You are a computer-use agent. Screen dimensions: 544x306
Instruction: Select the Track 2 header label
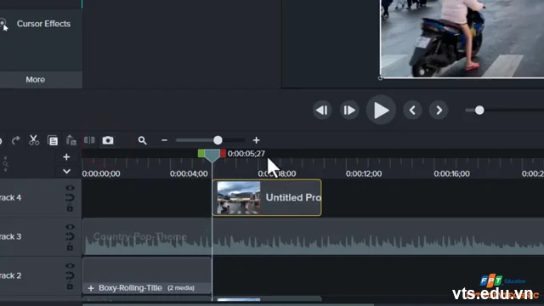coord(10,275)
